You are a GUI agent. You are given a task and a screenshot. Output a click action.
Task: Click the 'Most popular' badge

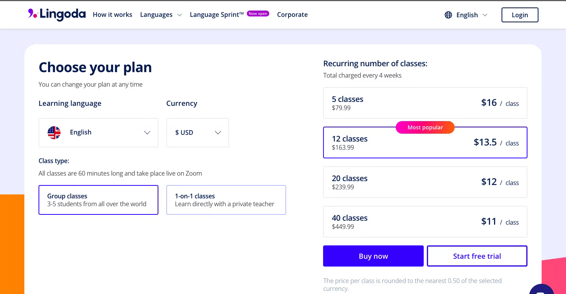425,127
